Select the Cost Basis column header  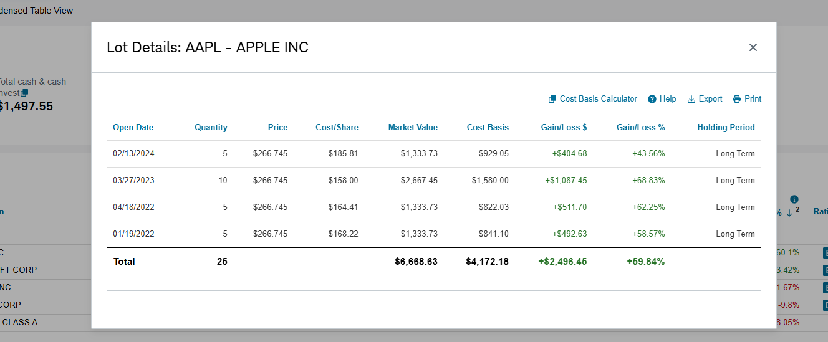point(488,128)
